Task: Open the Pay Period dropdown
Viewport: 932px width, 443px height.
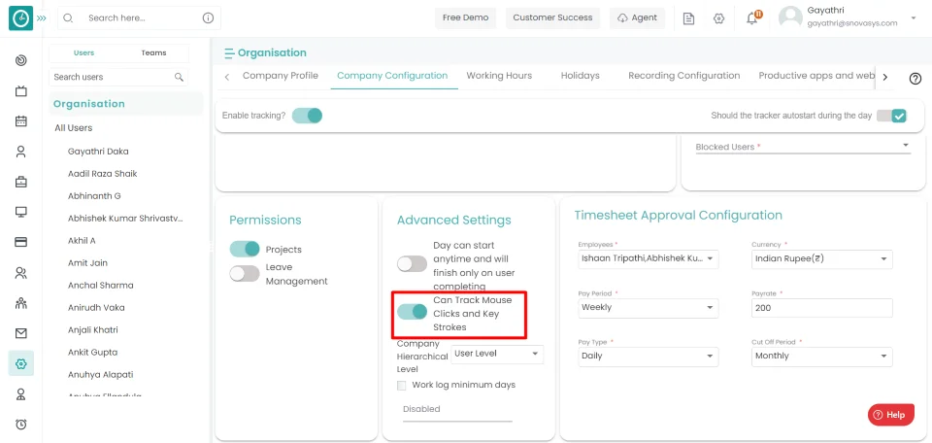Action: (x=647, y=308)
